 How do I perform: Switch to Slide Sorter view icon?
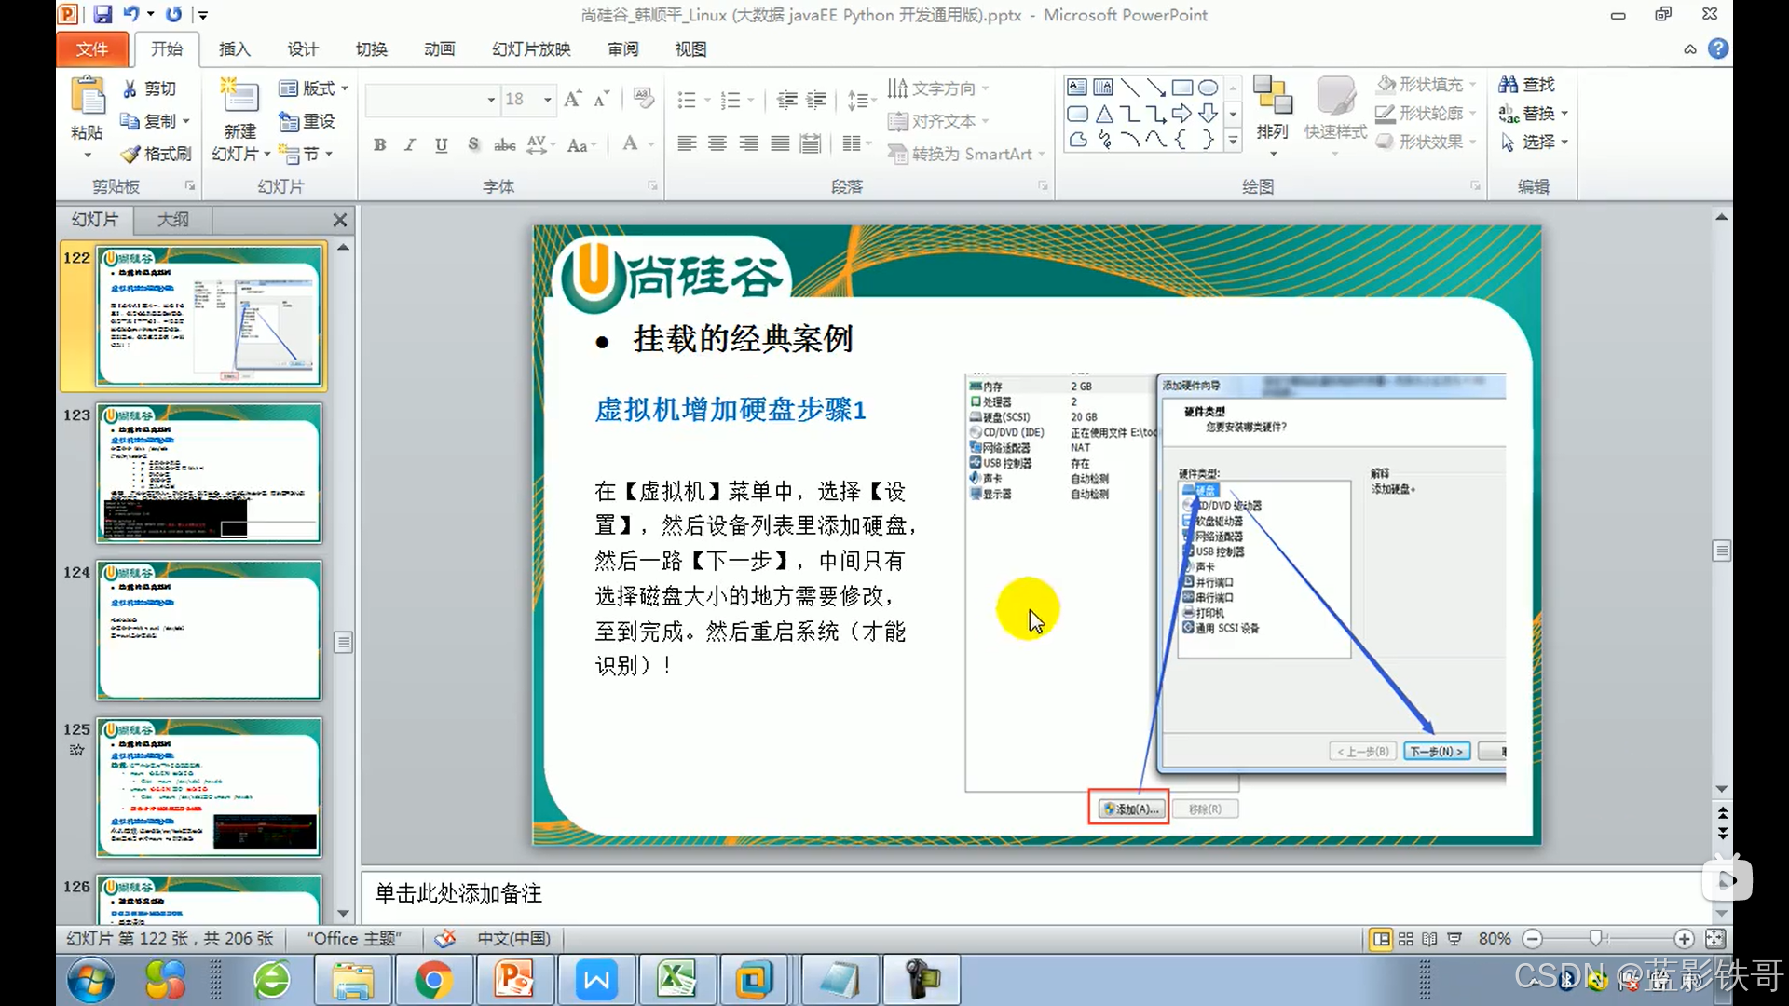pos(1406,939)
